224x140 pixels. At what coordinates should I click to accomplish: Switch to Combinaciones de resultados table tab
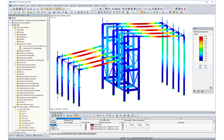click(x=87, y=133)
